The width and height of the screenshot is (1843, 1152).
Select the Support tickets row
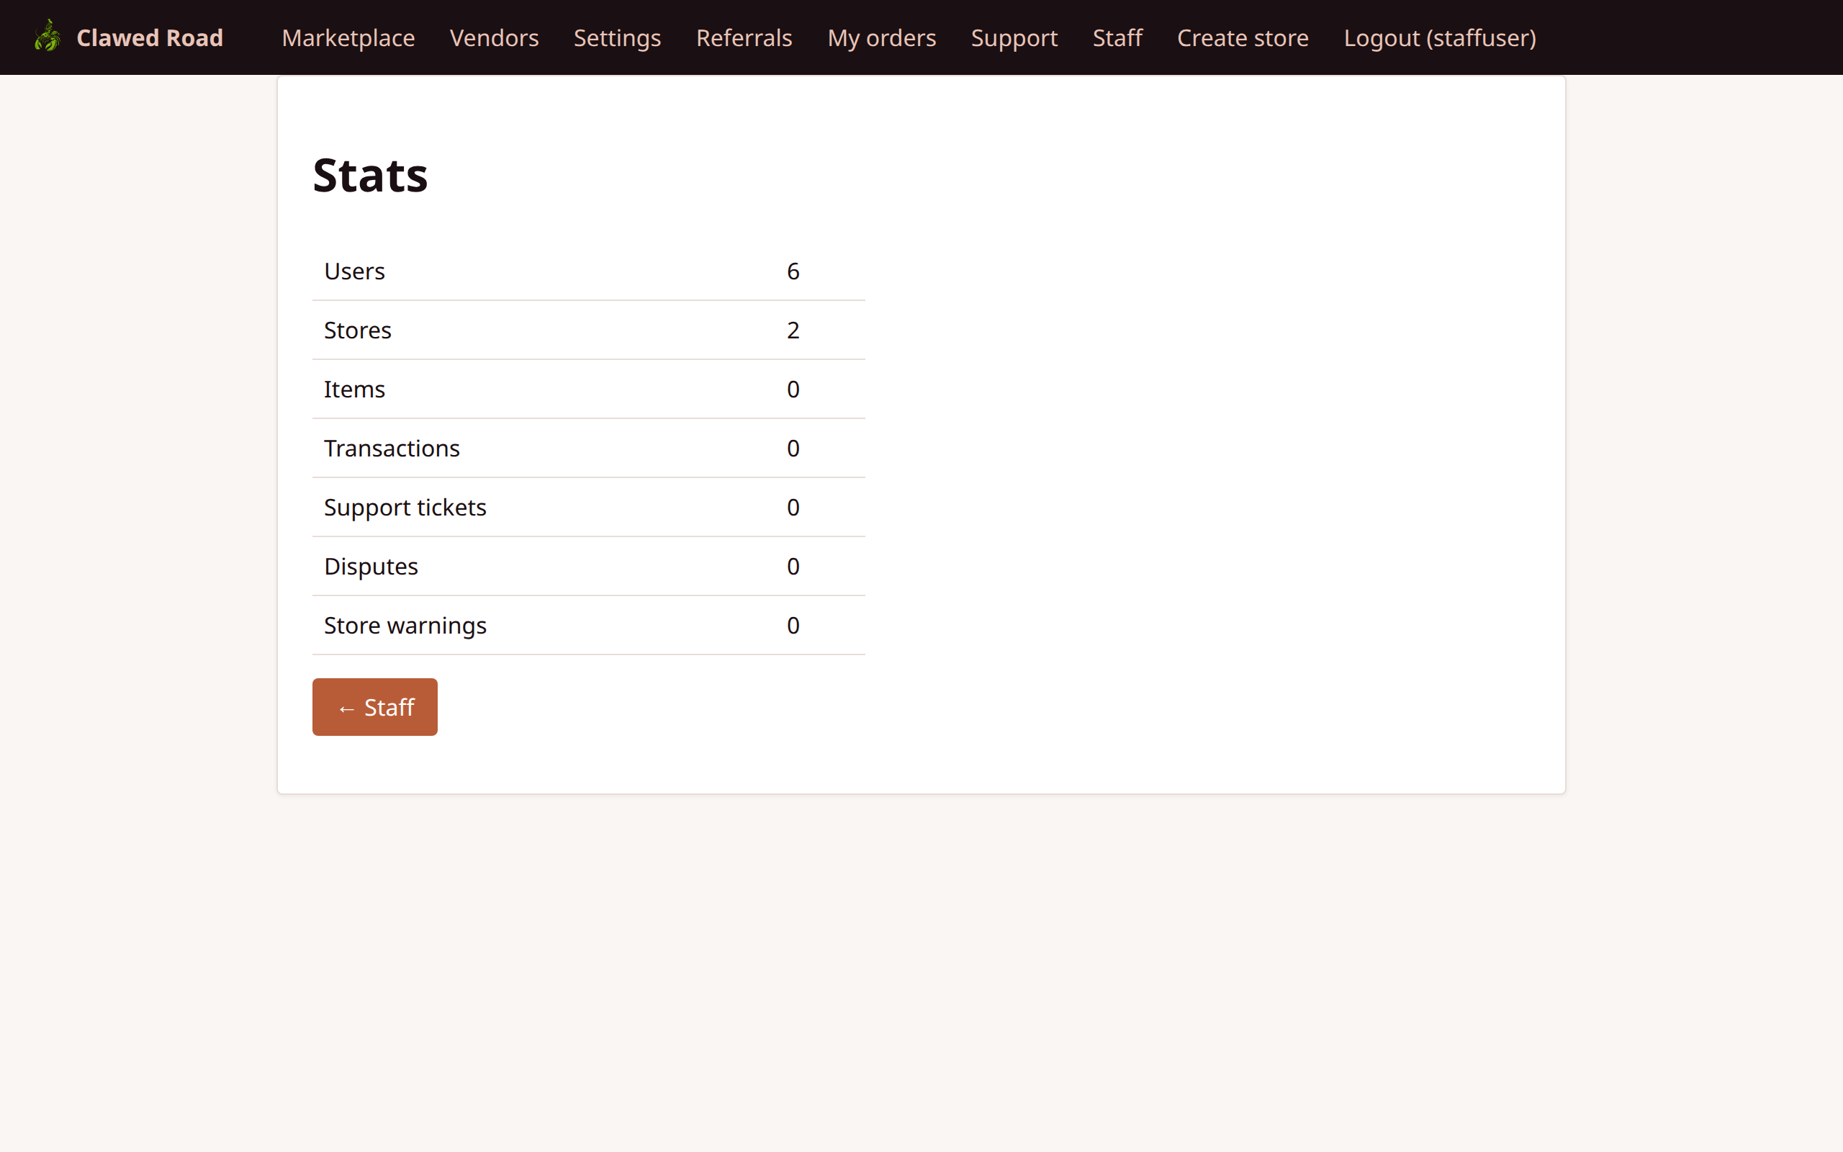tap(588, 507)
